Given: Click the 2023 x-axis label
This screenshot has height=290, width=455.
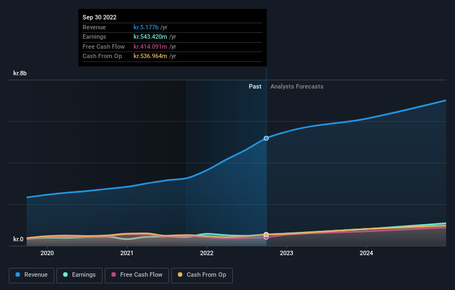Looking at the screenshot, I should click(287, 253).
